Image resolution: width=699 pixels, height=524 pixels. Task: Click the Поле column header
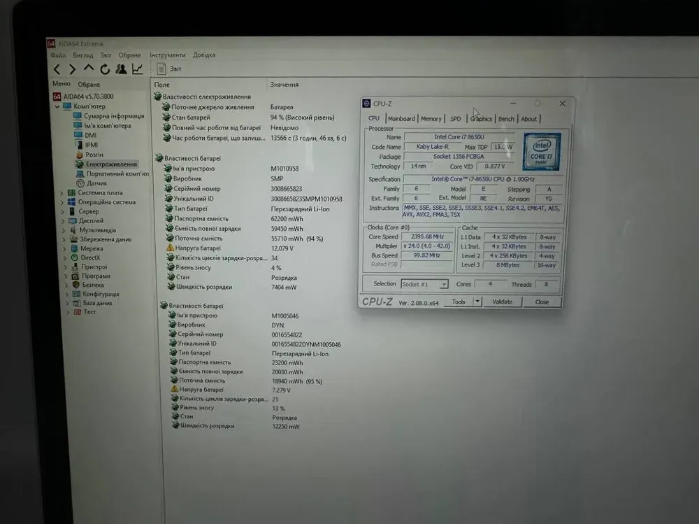tap(162, 85)
